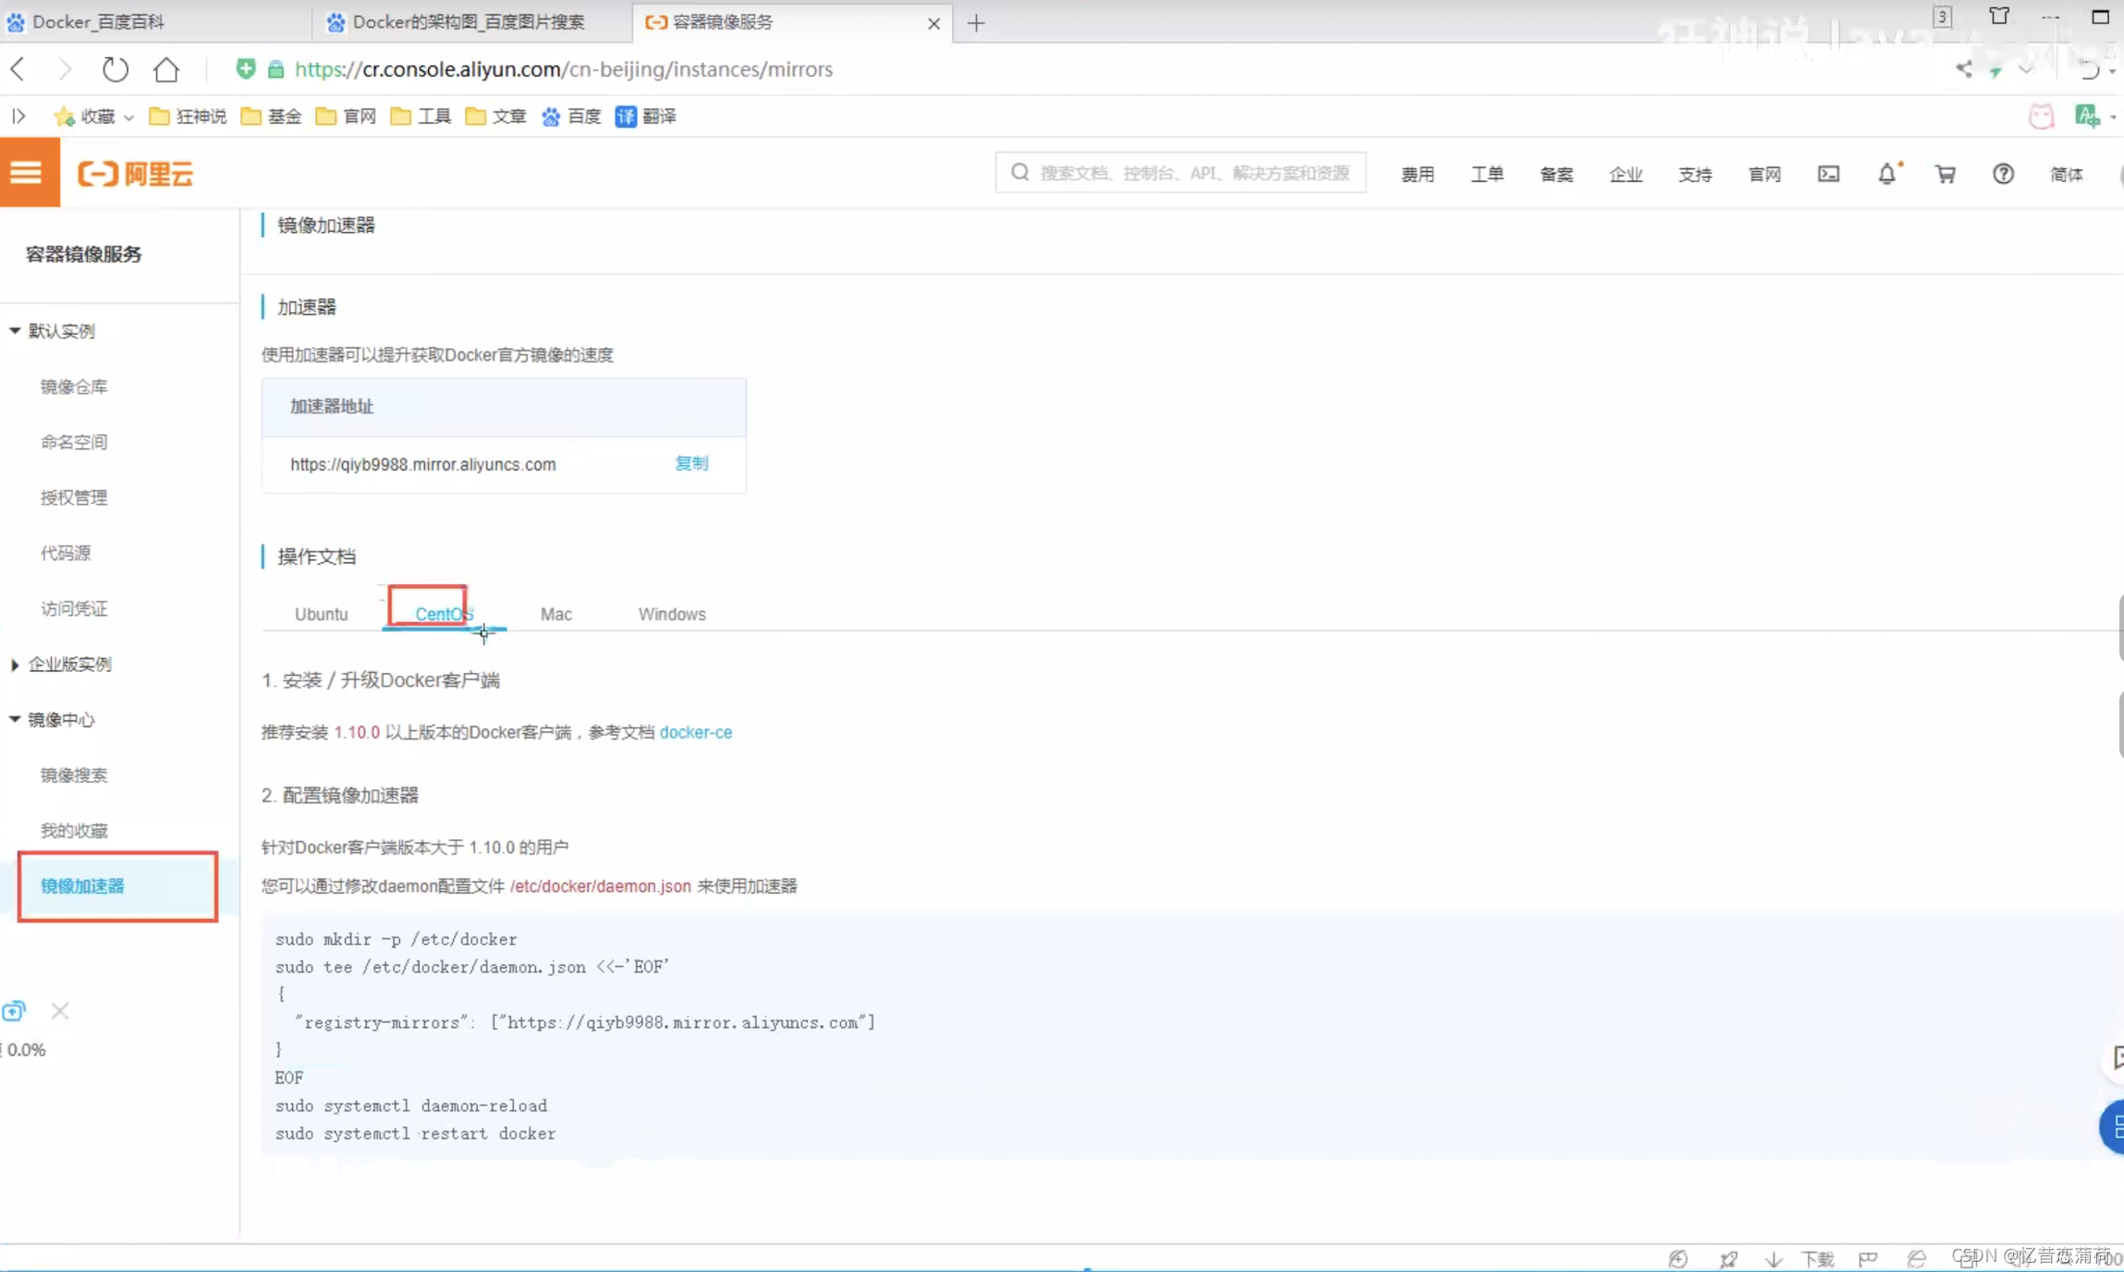
Task: Reload the page with refresh icon
Action: pyautogui.click(x=115, y=68)
